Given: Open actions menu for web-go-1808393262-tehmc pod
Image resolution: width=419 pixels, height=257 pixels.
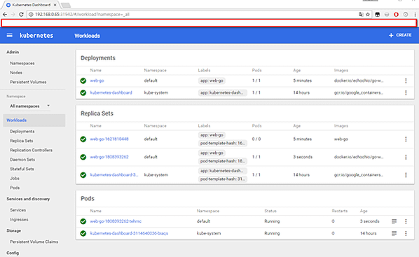Looking at the screenshot, I should (x=406, y=221).
